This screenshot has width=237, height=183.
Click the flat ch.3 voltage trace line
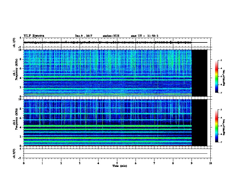pyautogui.click(x=116, y=154)
